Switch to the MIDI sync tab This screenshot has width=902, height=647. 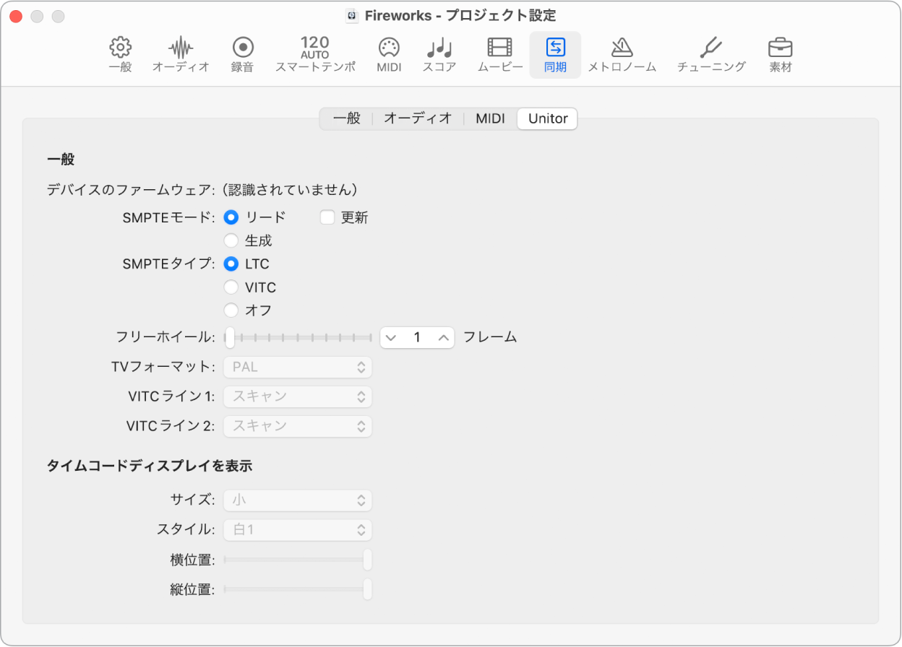(x=490, y=118)
